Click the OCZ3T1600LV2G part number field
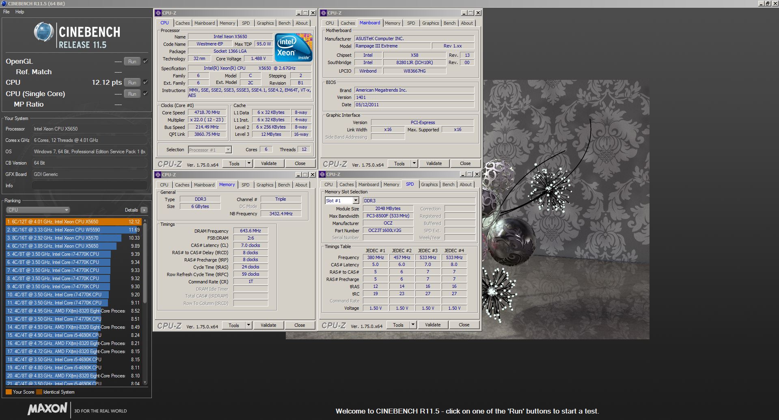779x420 pixels. [x=388, y=231]
